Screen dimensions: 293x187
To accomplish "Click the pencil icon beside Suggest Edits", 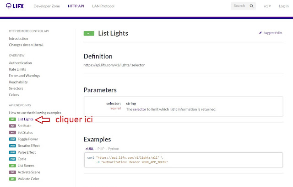I will (260, 33).
